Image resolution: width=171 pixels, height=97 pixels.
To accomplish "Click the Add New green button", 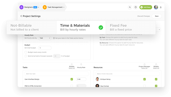I will tap(146, 7).
